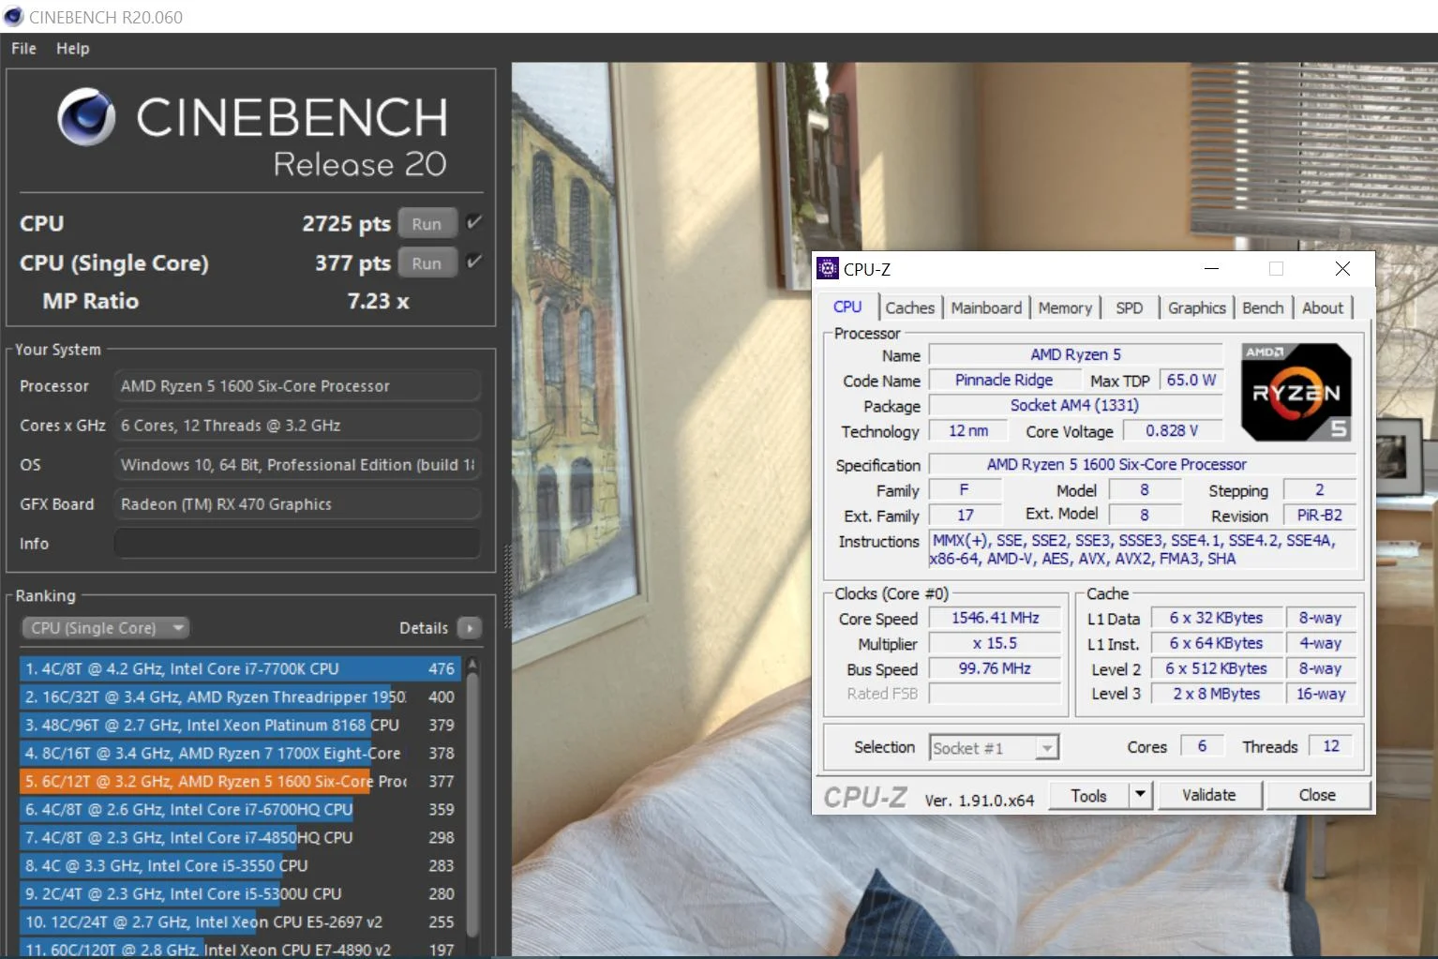Select ranking row AMD Ryzen 7 1700X
1438x959 pixels.
click(x=240, y=753)
